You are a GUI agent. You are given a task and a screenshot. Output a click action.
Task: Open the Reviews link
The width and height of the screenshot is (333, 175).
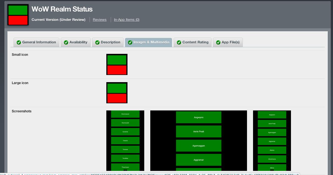click(x=99, y=20)
